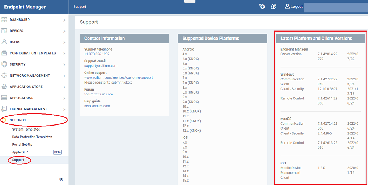Open Apple DEP beta menu item
The image size is (368, 185).
[x=20, y=152]
